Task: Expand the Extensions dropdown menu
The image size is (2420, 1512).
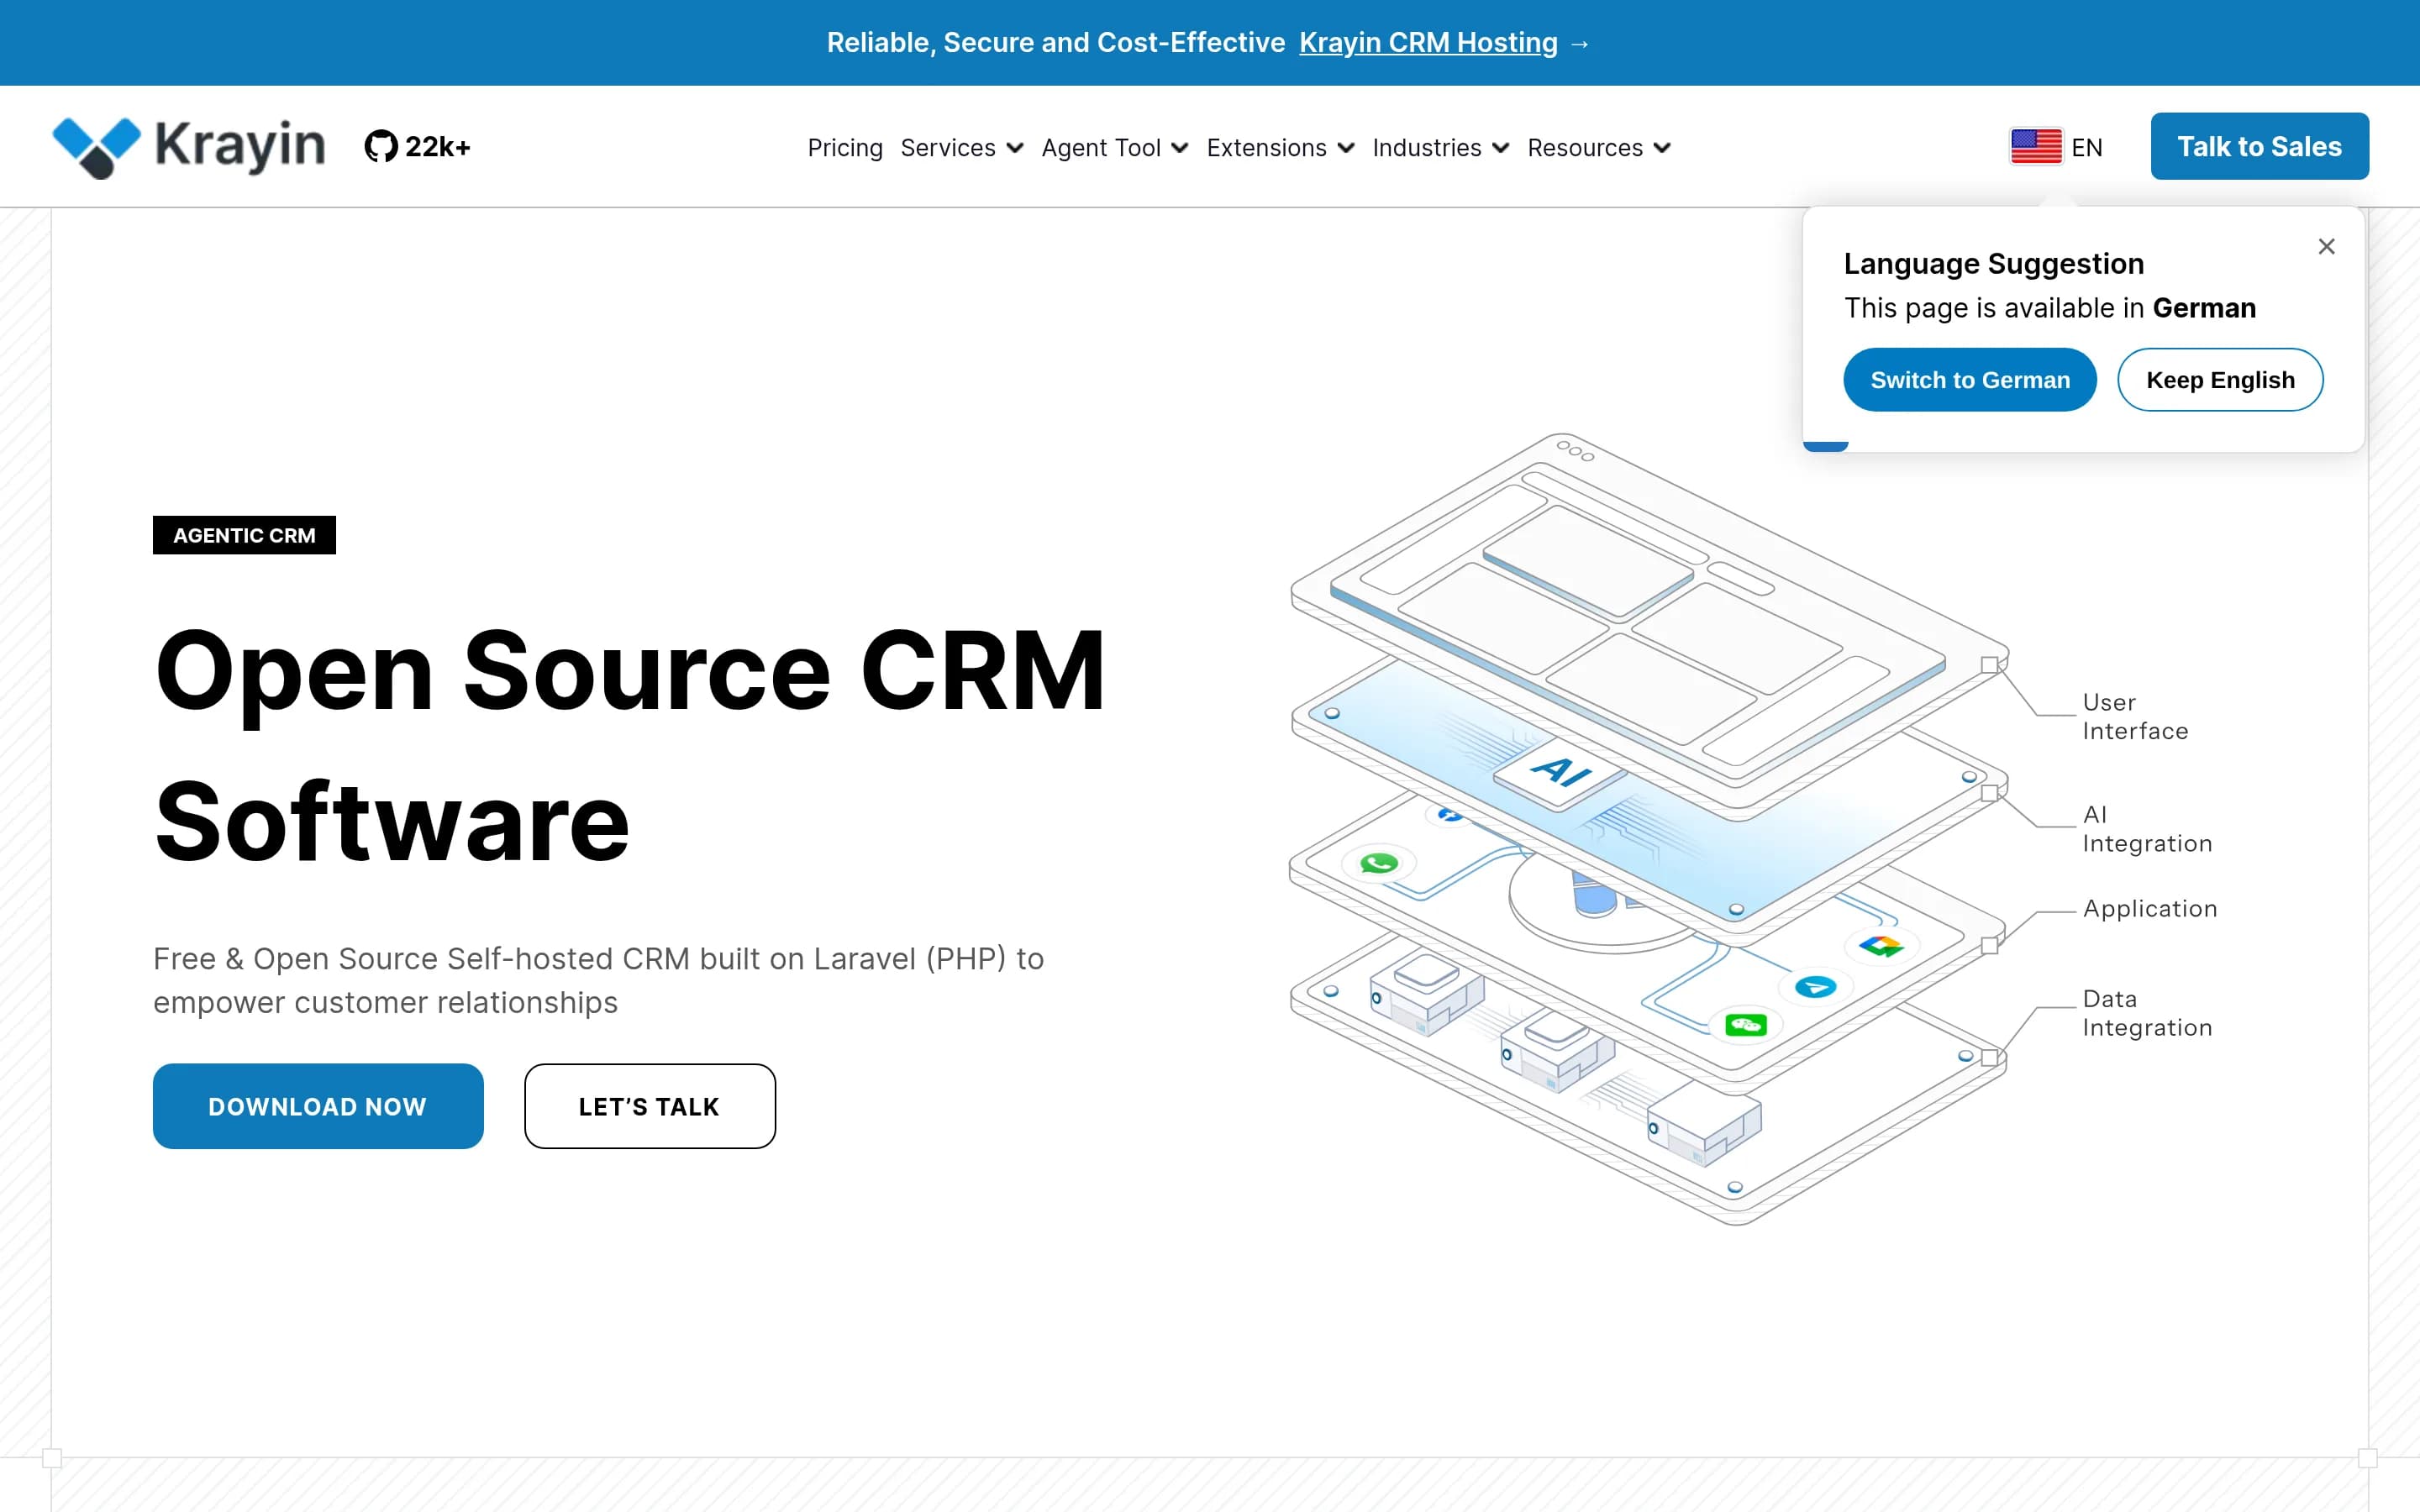Action: (1280, 148)
